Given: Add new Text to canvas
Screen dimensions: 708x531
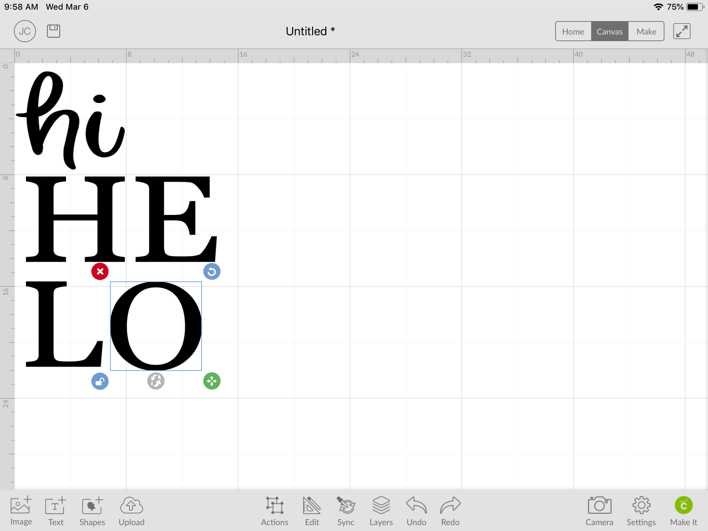Looking at the screenshot, I should click(56, 511).
